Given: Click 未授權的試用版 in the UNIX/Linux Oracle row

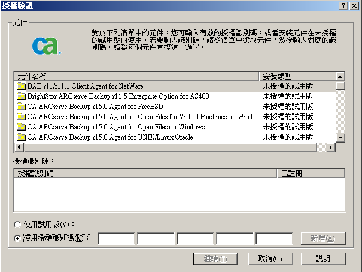Looking at the screenshot, I should coord(288,137).
